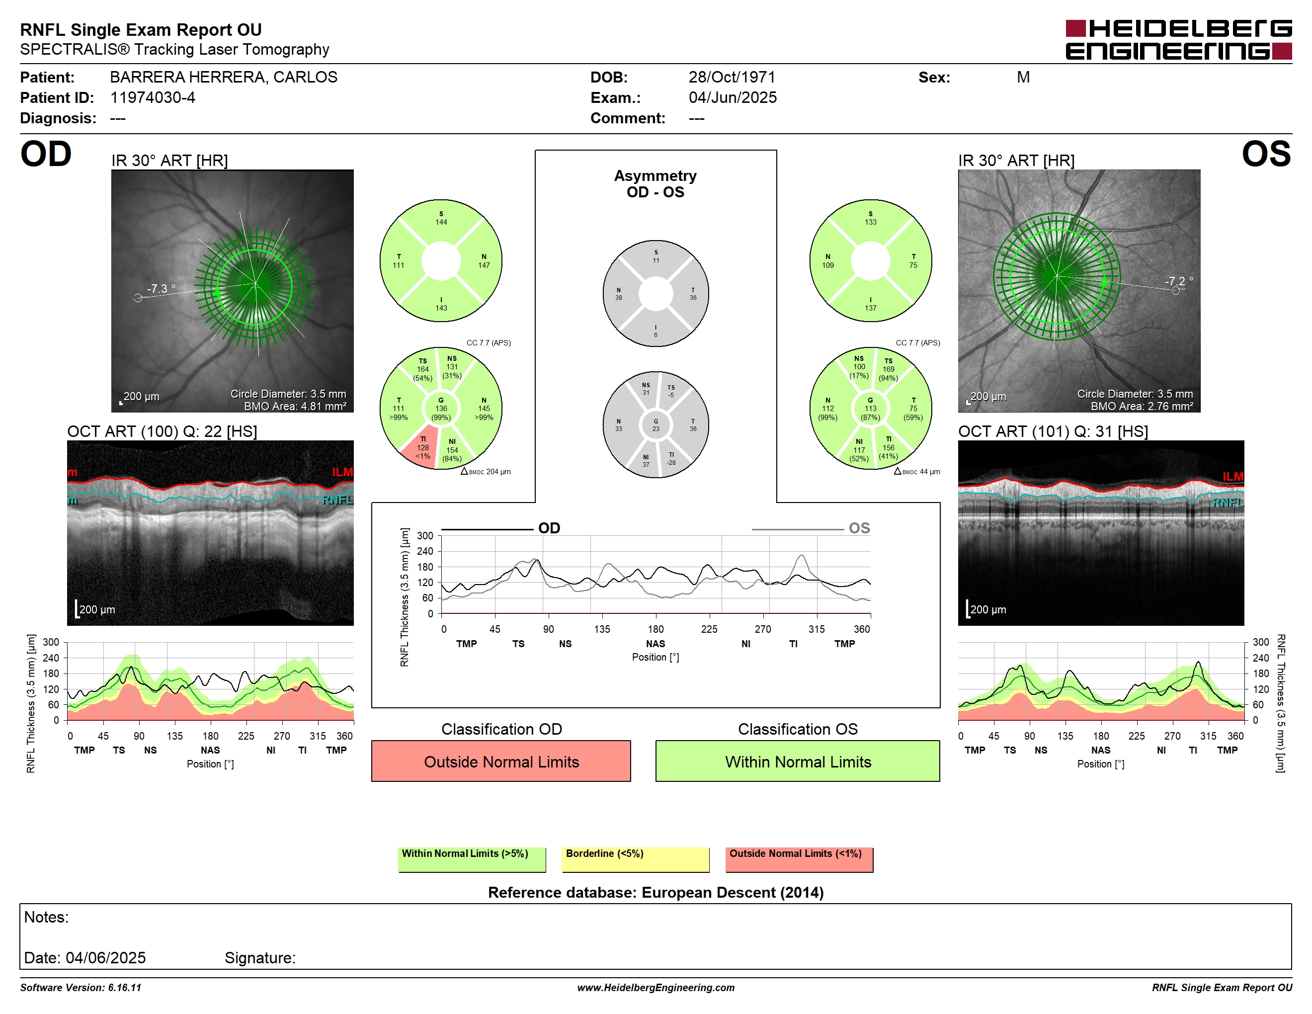This screenshot has width=1312, height=1014.
Task: Open the www.HeidelbergEngineering.com footer link
Action: tap(656, 988)
